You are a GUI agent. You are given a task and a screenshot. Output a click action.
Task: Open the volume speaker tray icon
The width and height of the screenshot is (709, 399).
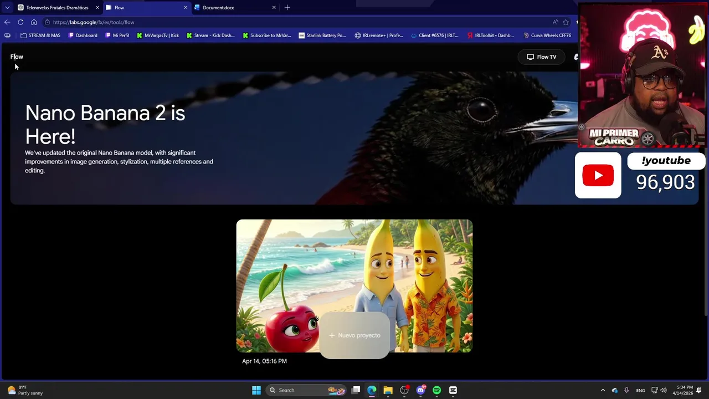pos(664,390)
